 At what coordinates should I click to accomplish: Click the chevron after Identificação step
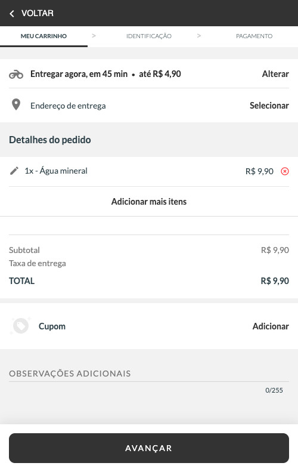pyautogui.click(x=199, y=36)
